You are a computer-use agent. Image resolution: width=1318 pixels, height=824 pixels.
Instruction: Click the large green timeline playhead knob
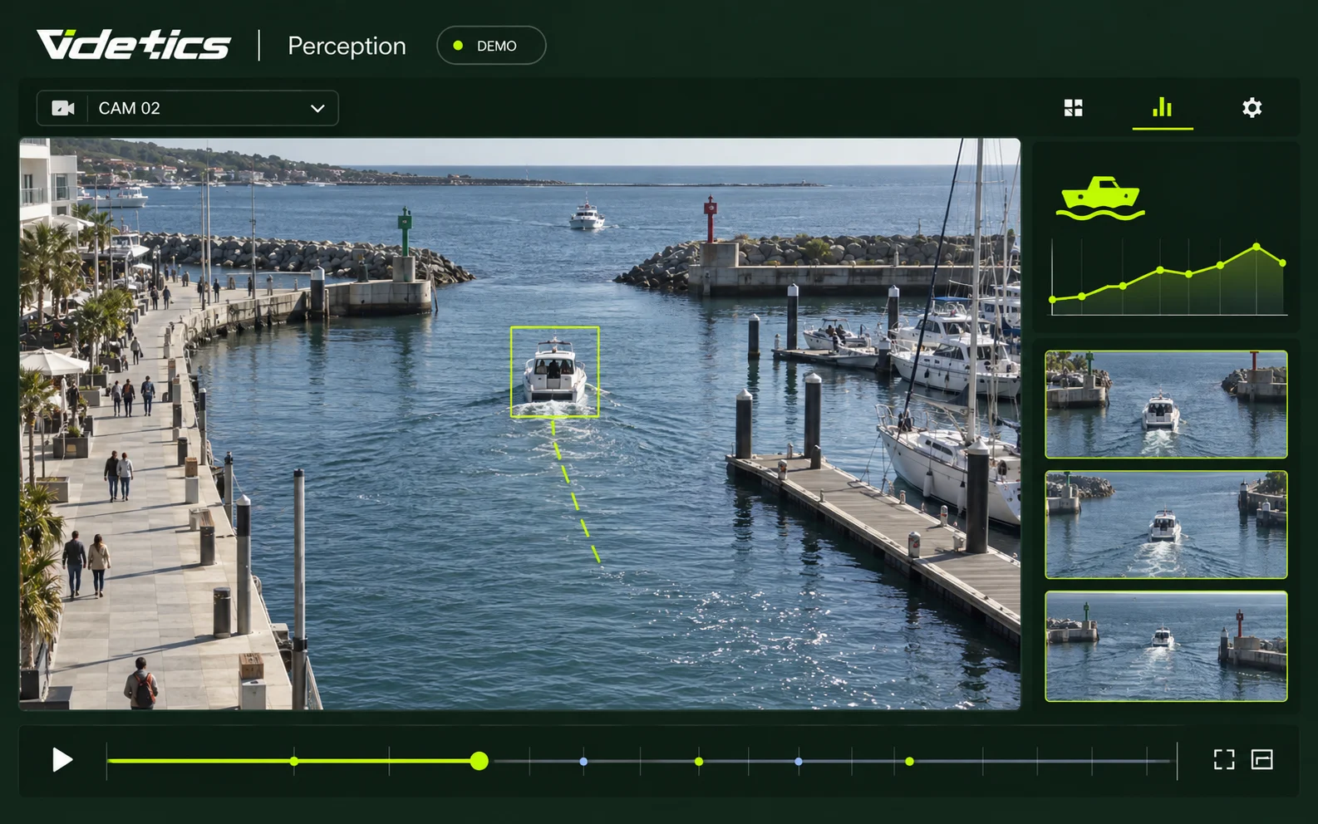pyautogui.click(x=479, y=761)
